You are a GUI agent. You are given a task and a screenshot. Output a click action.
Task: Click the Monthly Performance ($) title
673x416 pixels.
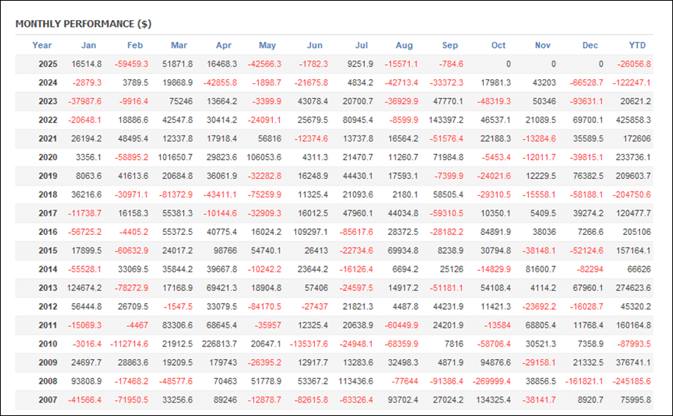tap(83, 24)
